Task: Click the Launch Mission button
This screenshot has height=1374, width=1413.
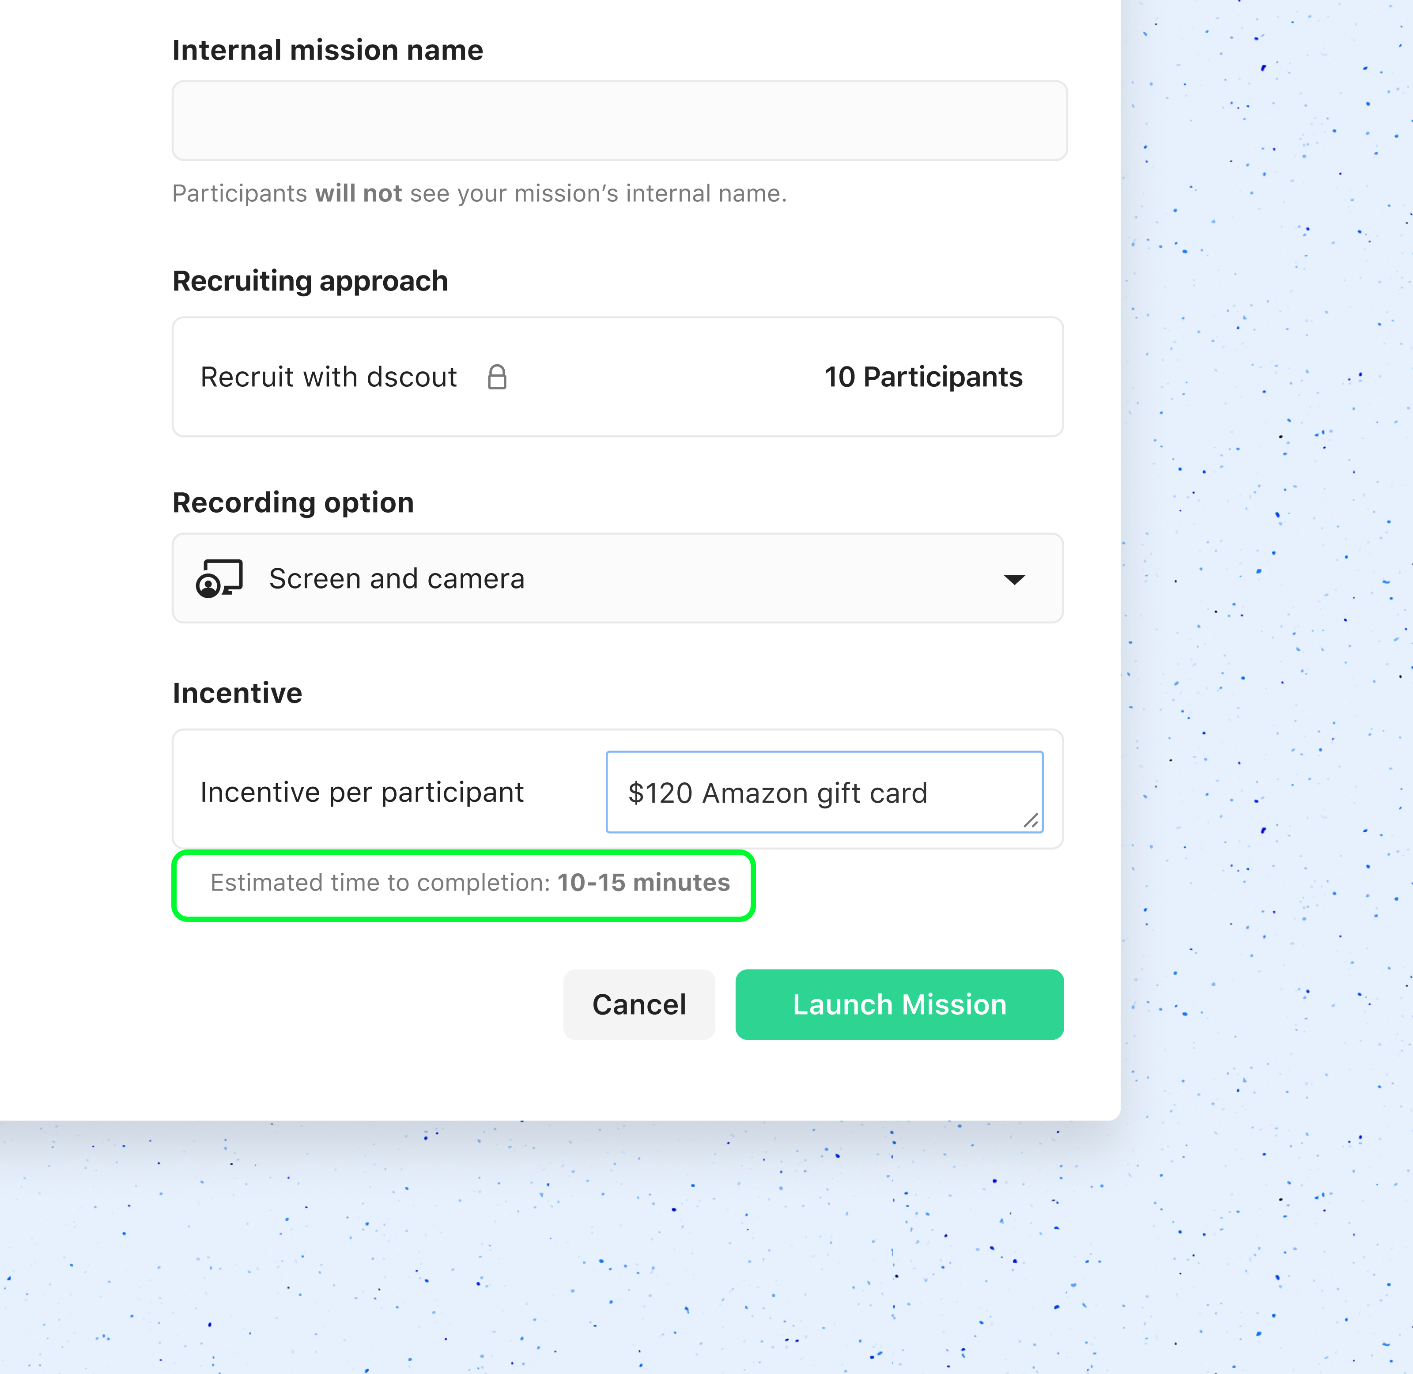Action: [x=899, y=1004]
